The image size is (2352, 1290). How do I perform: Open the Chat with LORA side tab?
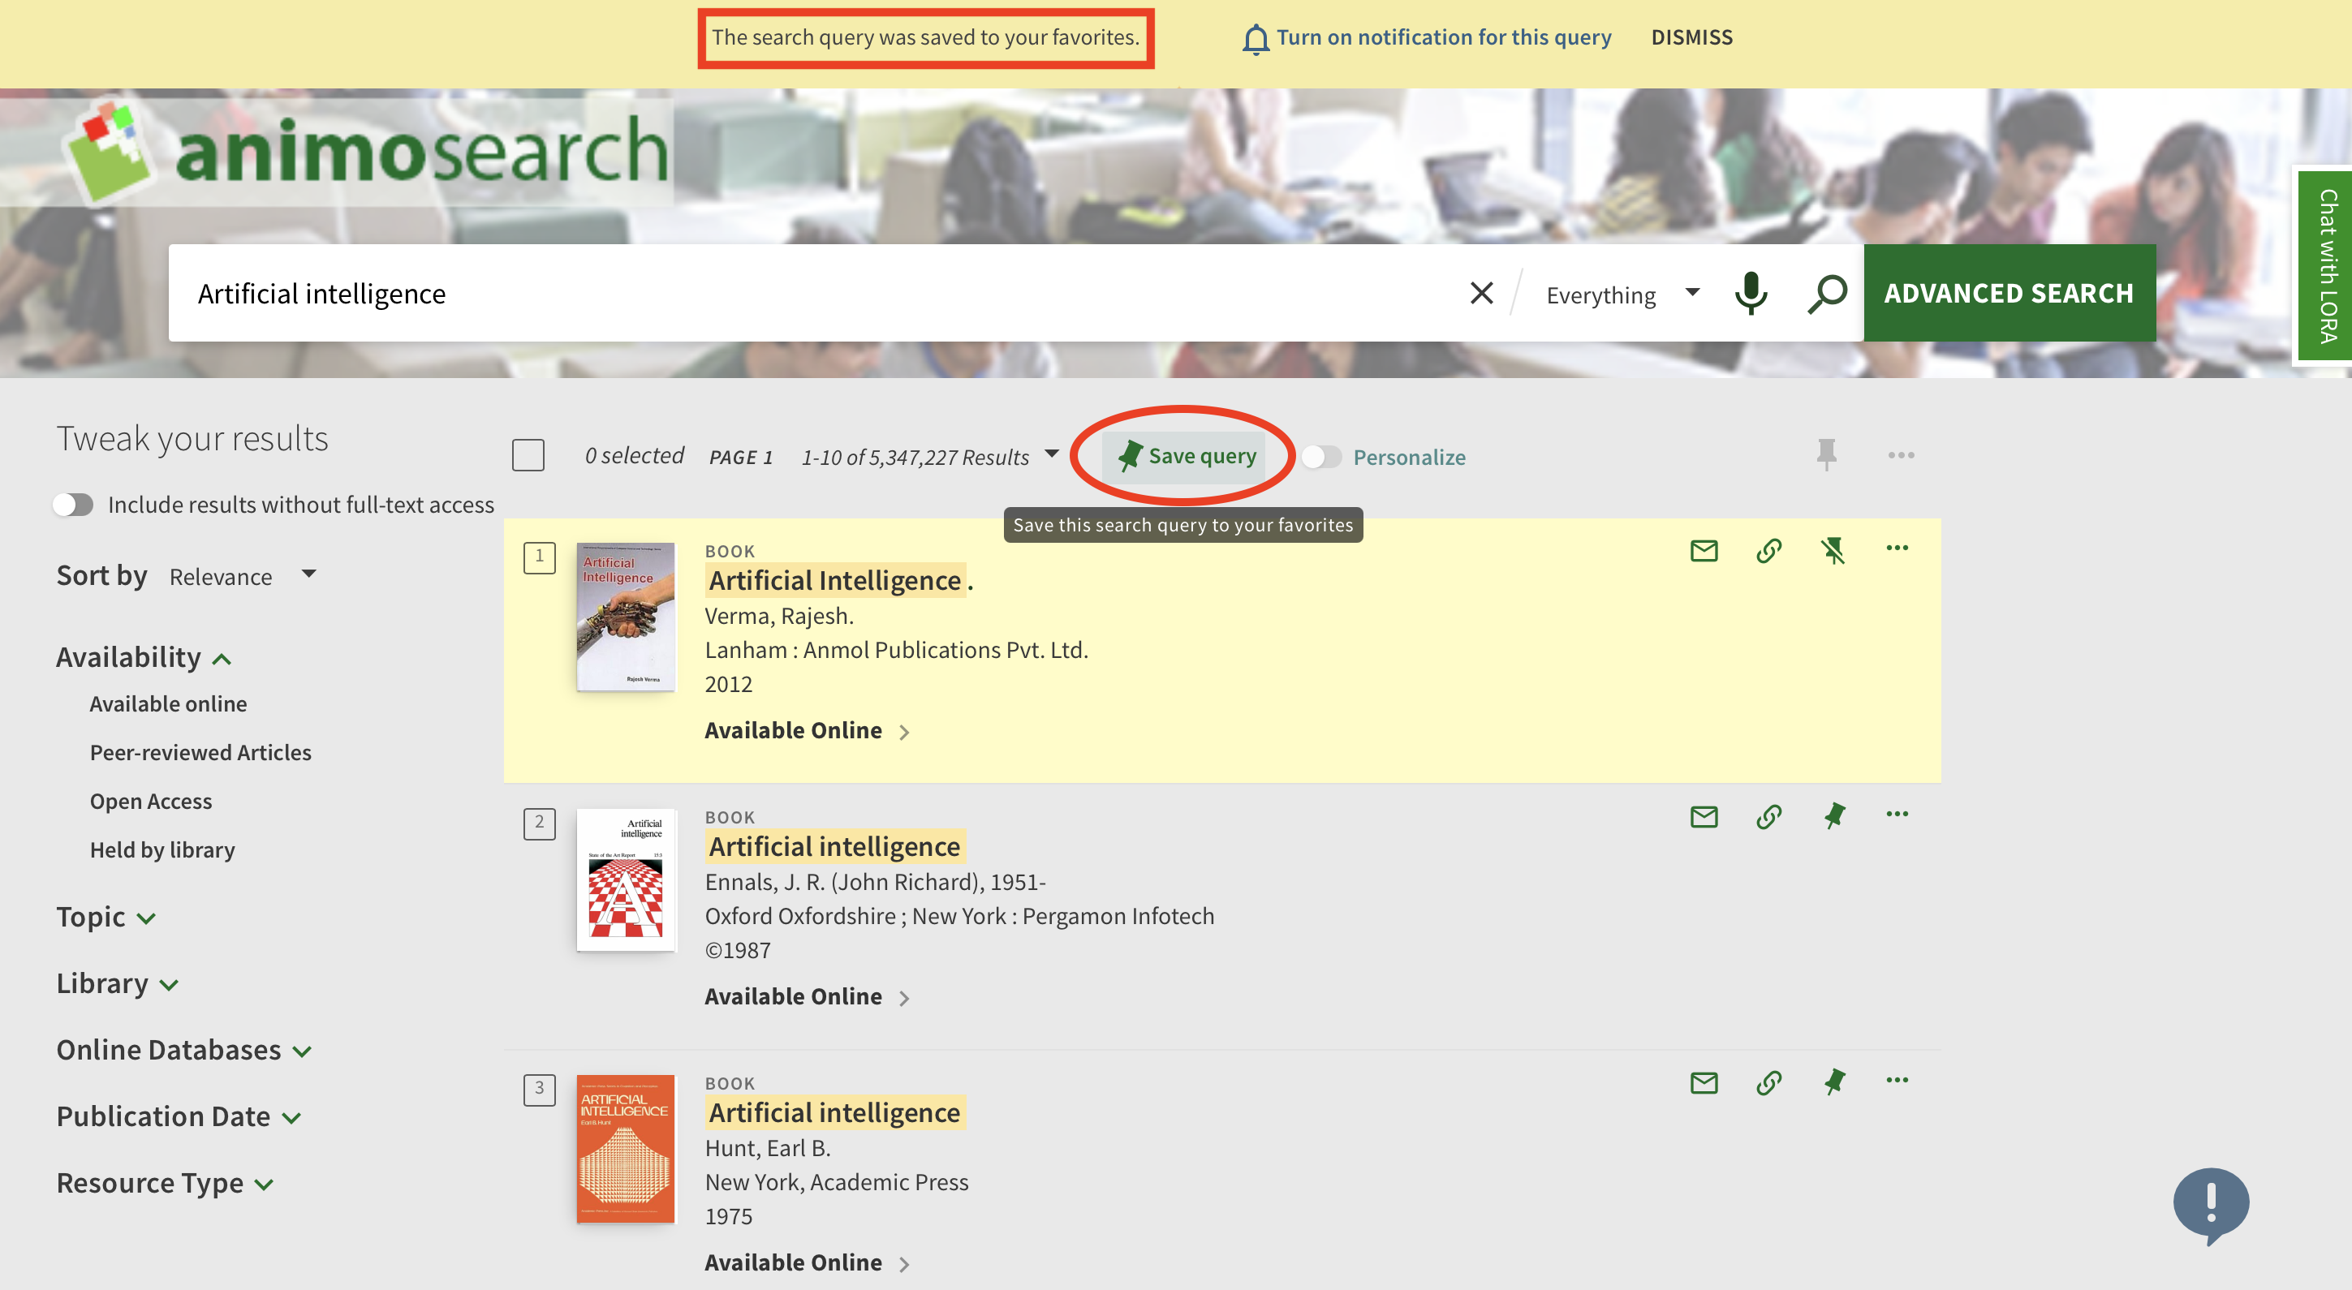pos(2326,267)
